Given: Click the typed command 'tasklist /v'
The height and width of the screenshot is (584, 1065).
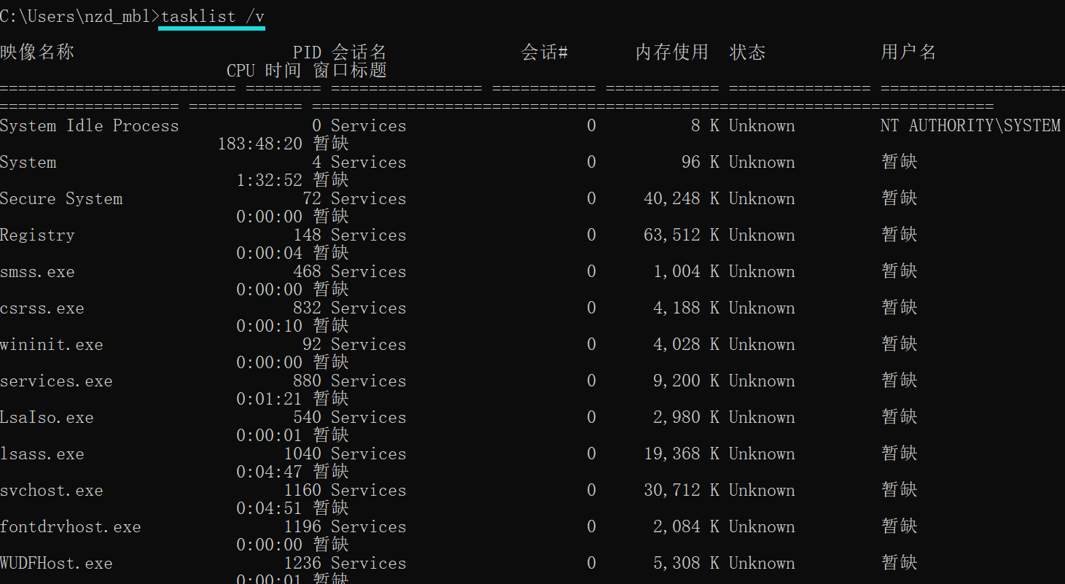Looking at the screenshot, I should (x=213, y=16).
